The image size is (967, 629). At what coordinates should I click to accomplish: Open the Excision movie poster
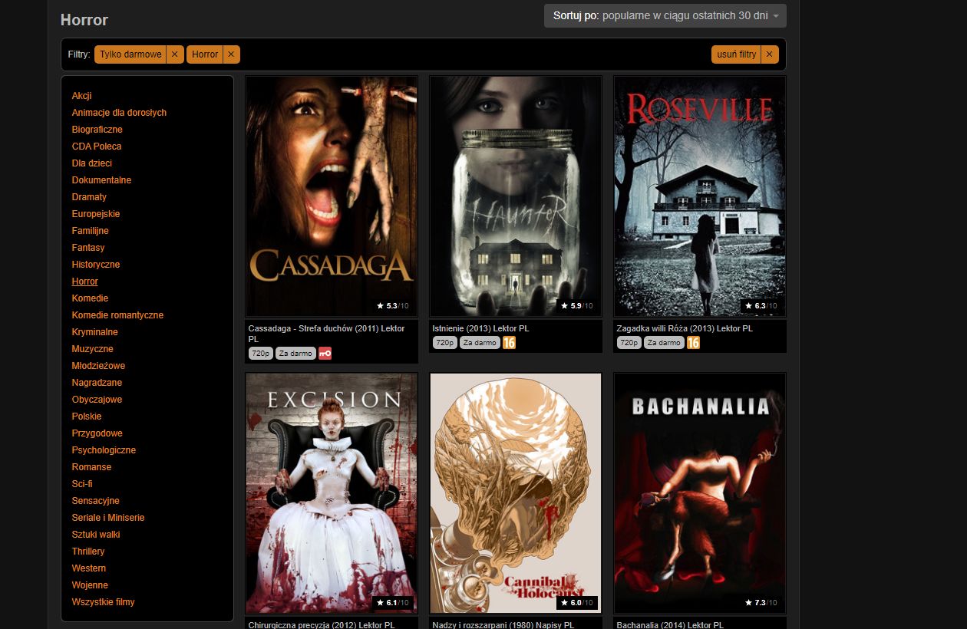(332, 493)
